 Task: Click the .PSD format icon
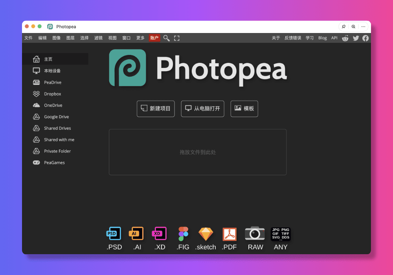pyautogui.click(x=114, y=238)
